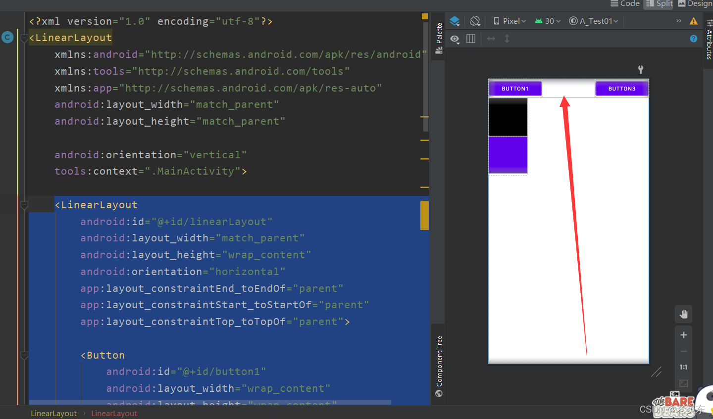
Task: Click the text tools:context=".MainActivity"
Action: point(151,171)
